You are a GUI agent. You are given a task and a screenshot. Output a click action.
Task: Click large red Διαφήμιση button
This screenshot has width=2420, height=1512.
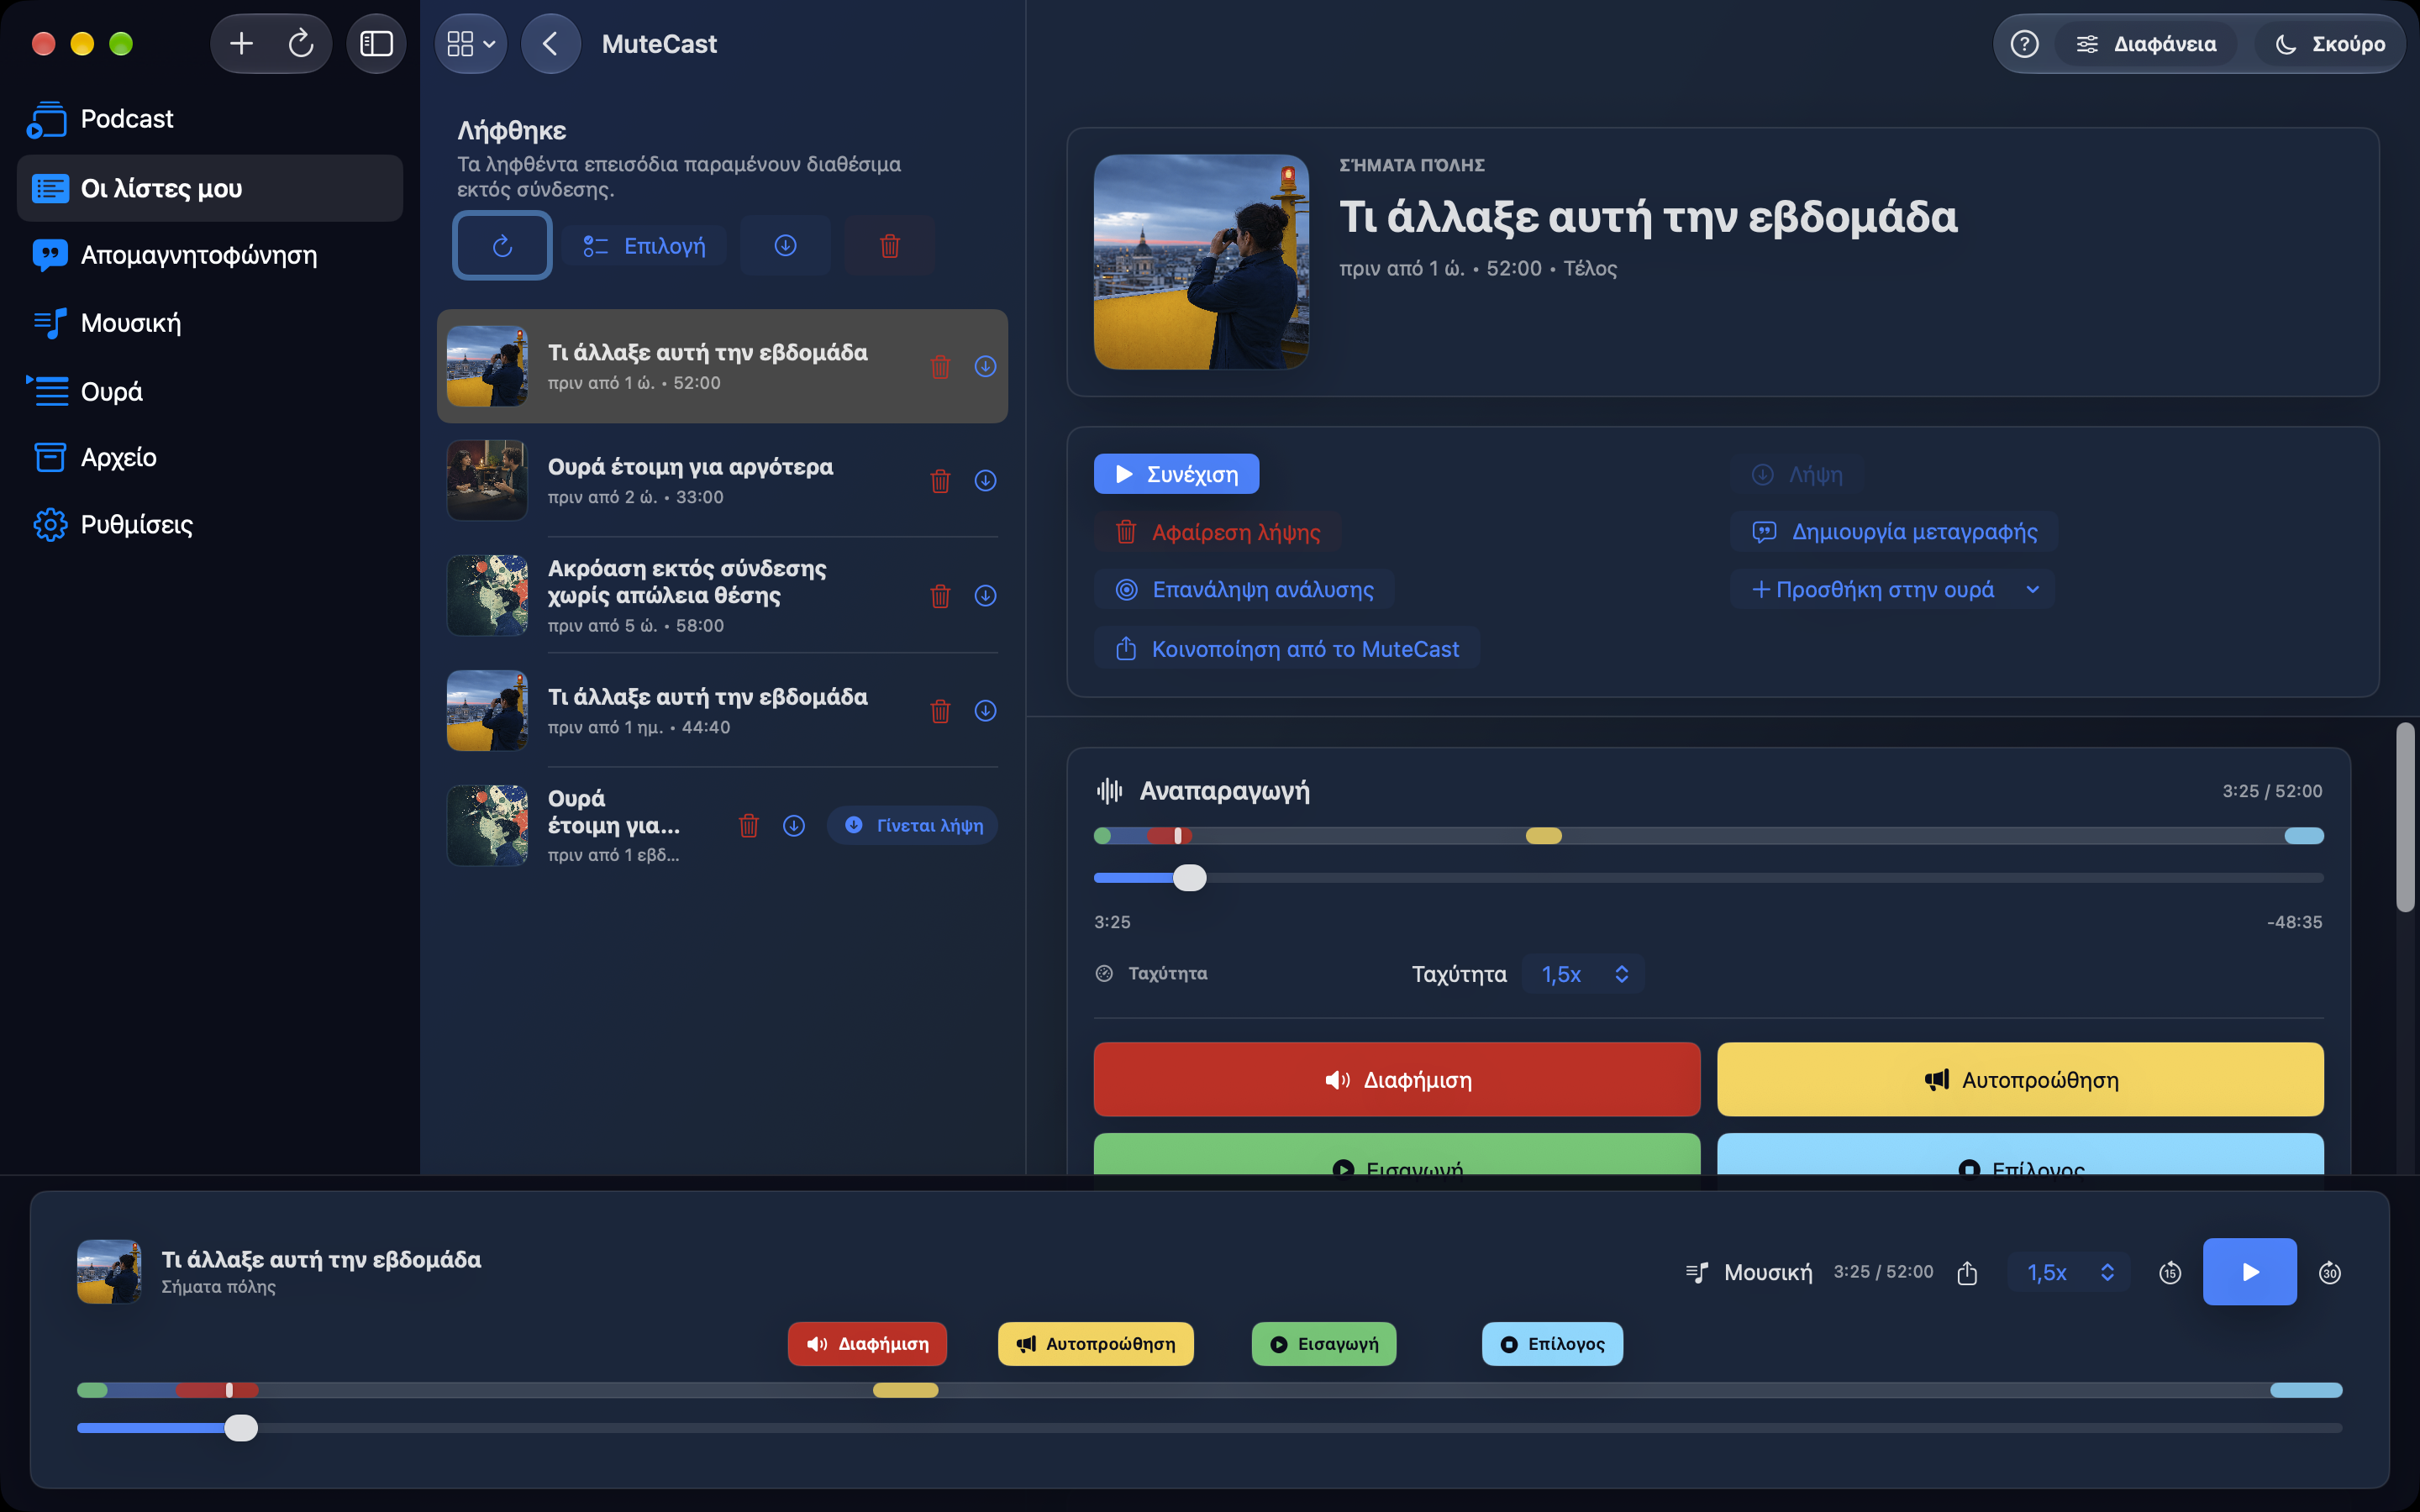(1397, 1080)
